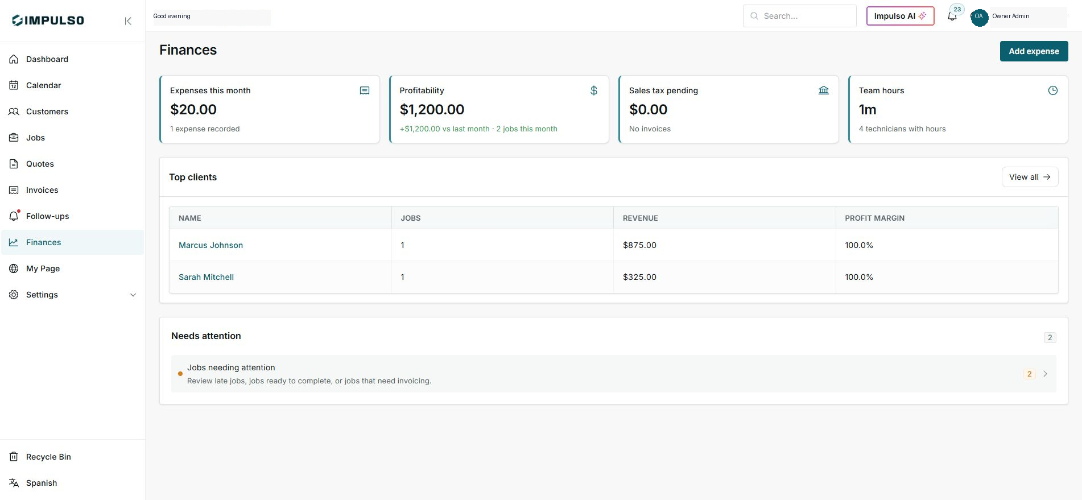1082x500 pixels.
Task: Click the Team hours clock icon
Action: [x=1053, y=90]
